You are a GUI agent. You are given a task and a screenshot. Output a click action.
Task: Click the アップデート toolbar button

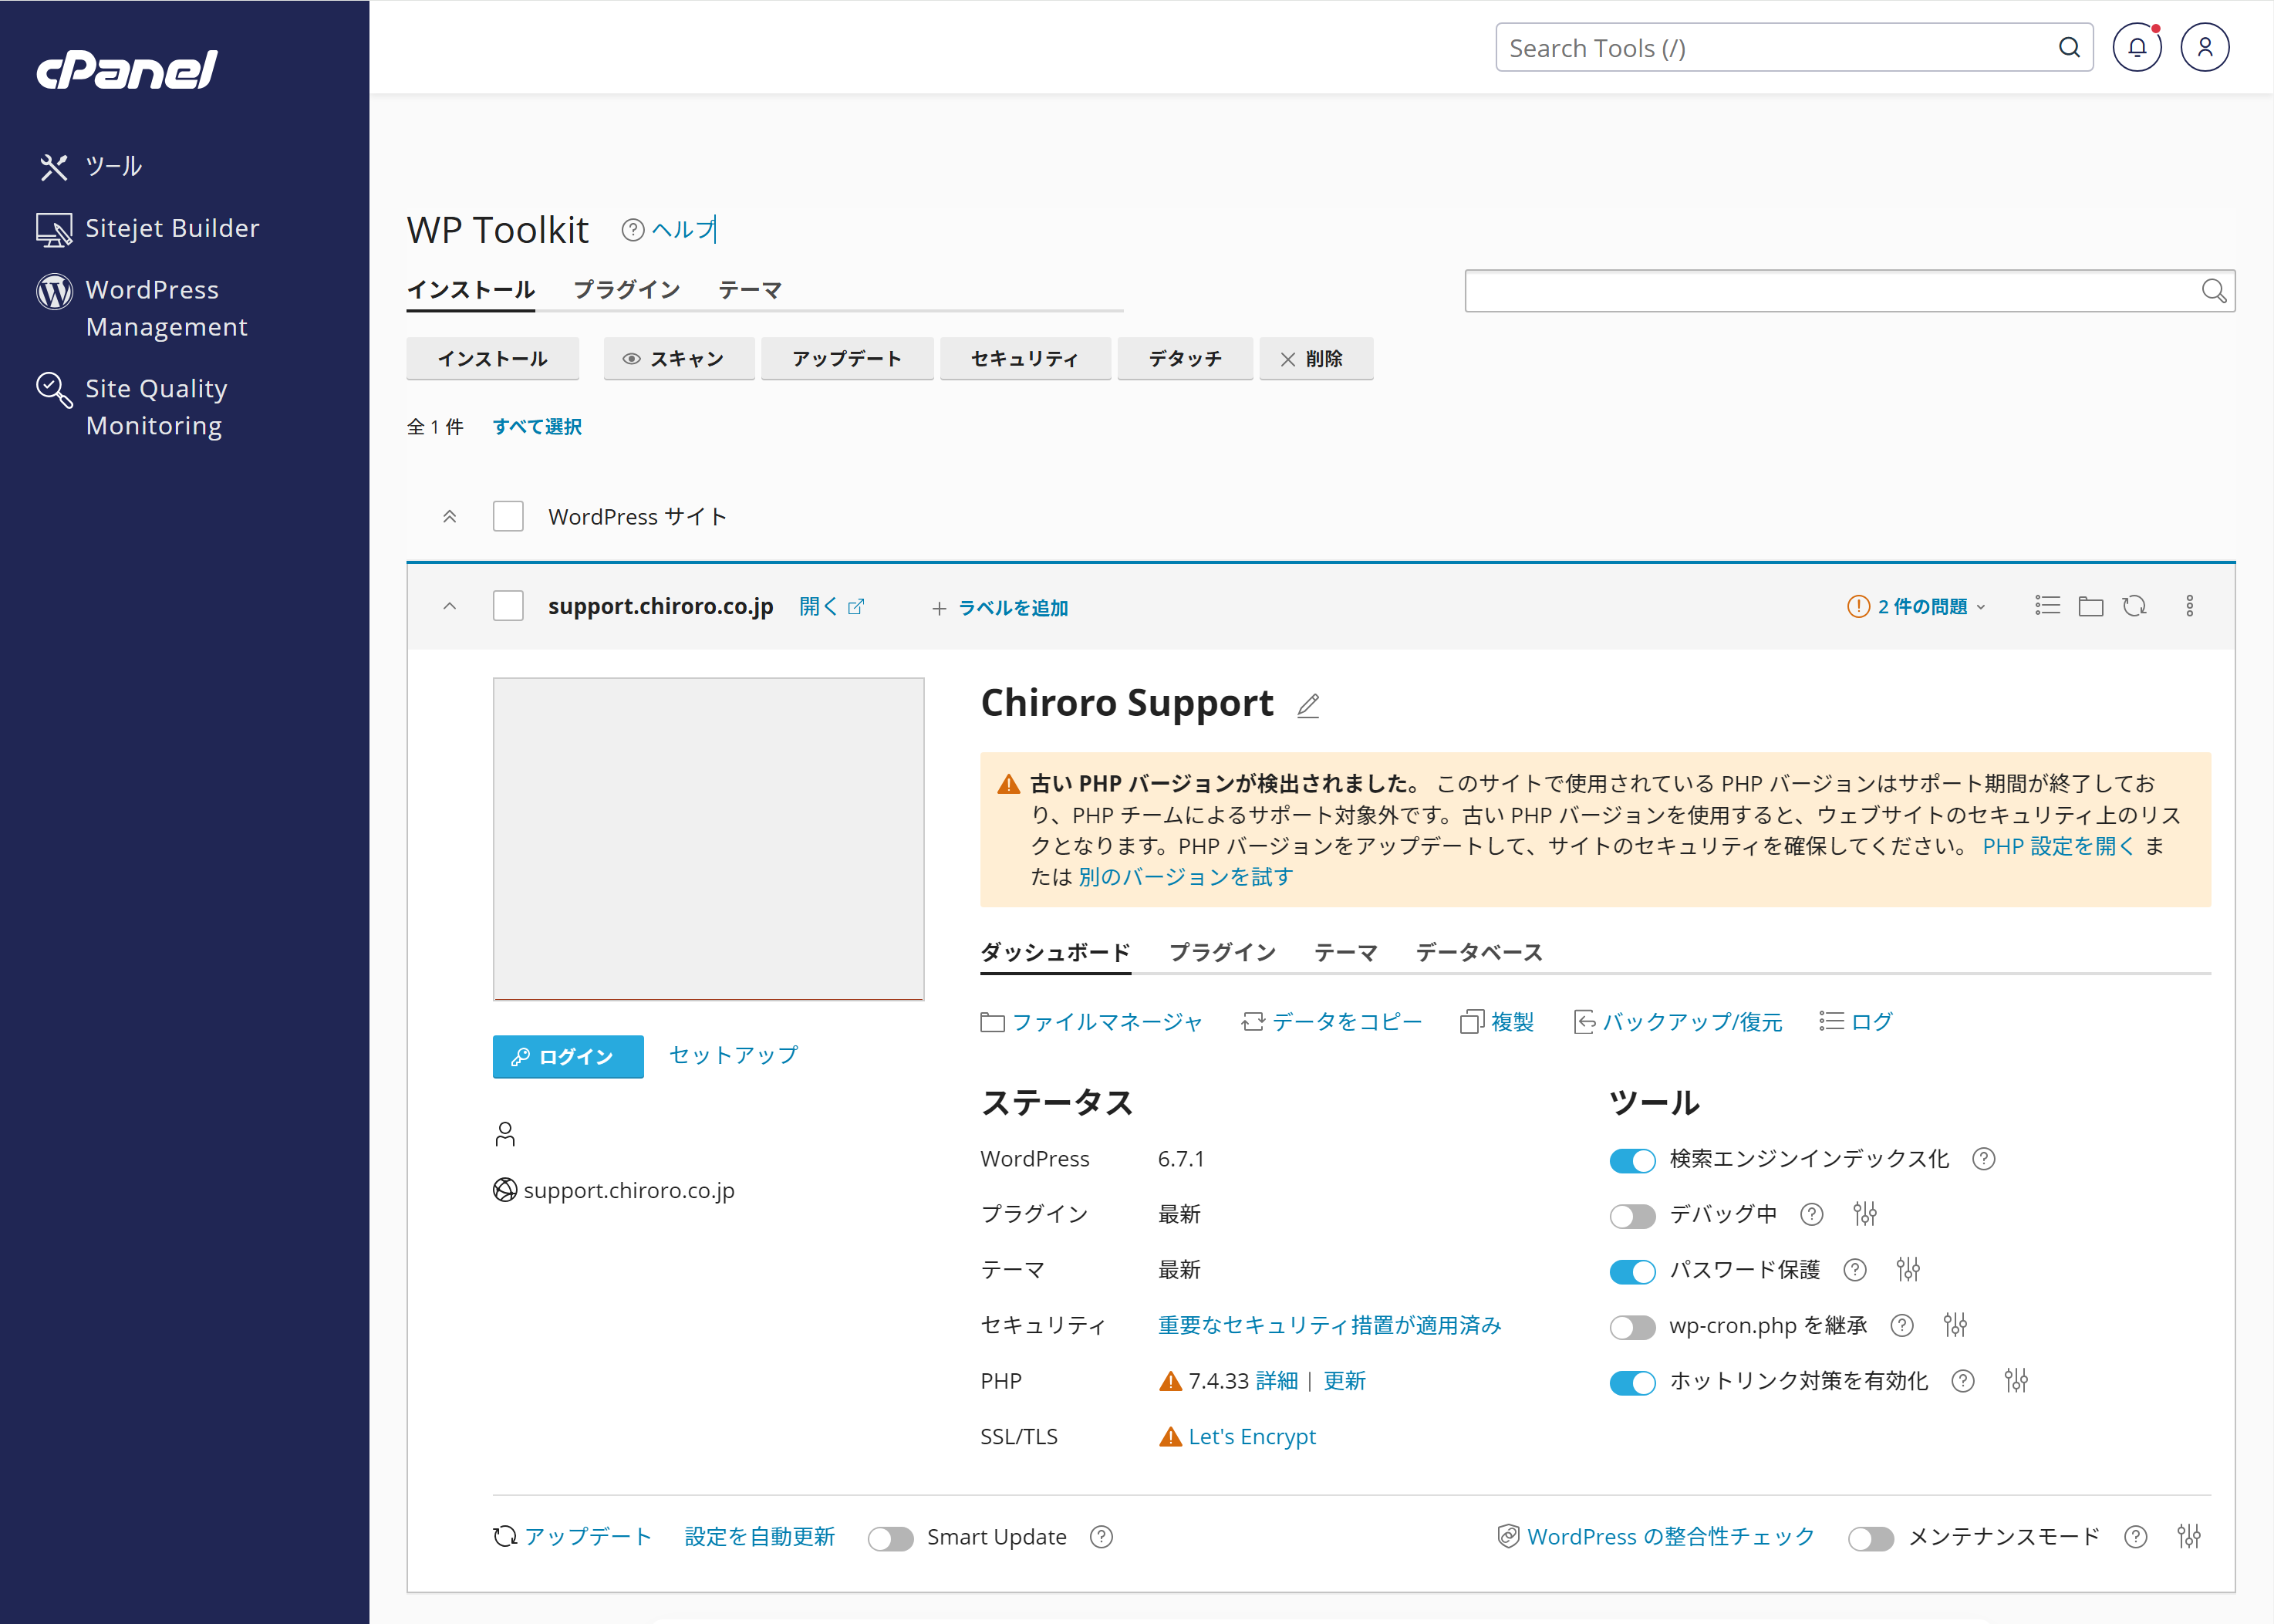[x=848, y=359]
